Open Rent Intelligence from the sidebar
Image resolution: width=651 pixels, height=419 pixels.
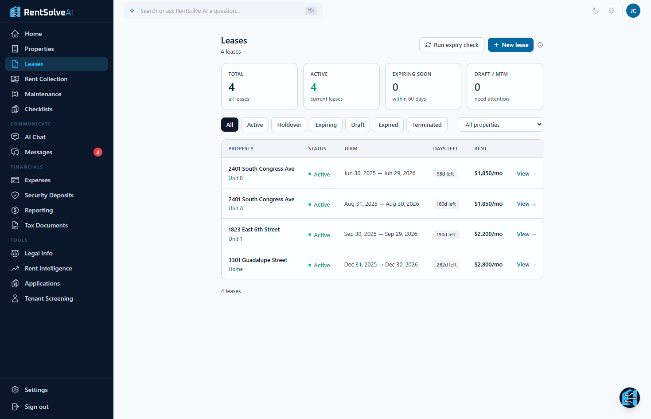48,268
